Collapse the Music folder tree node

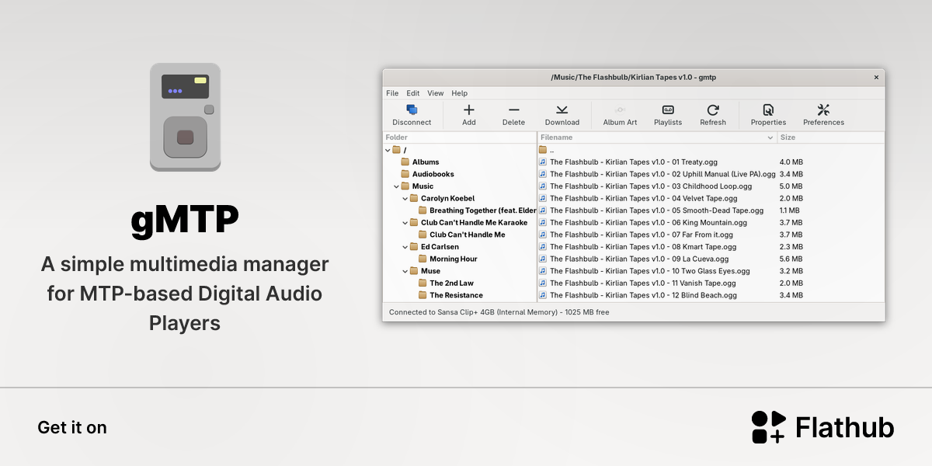click(396, 186)
